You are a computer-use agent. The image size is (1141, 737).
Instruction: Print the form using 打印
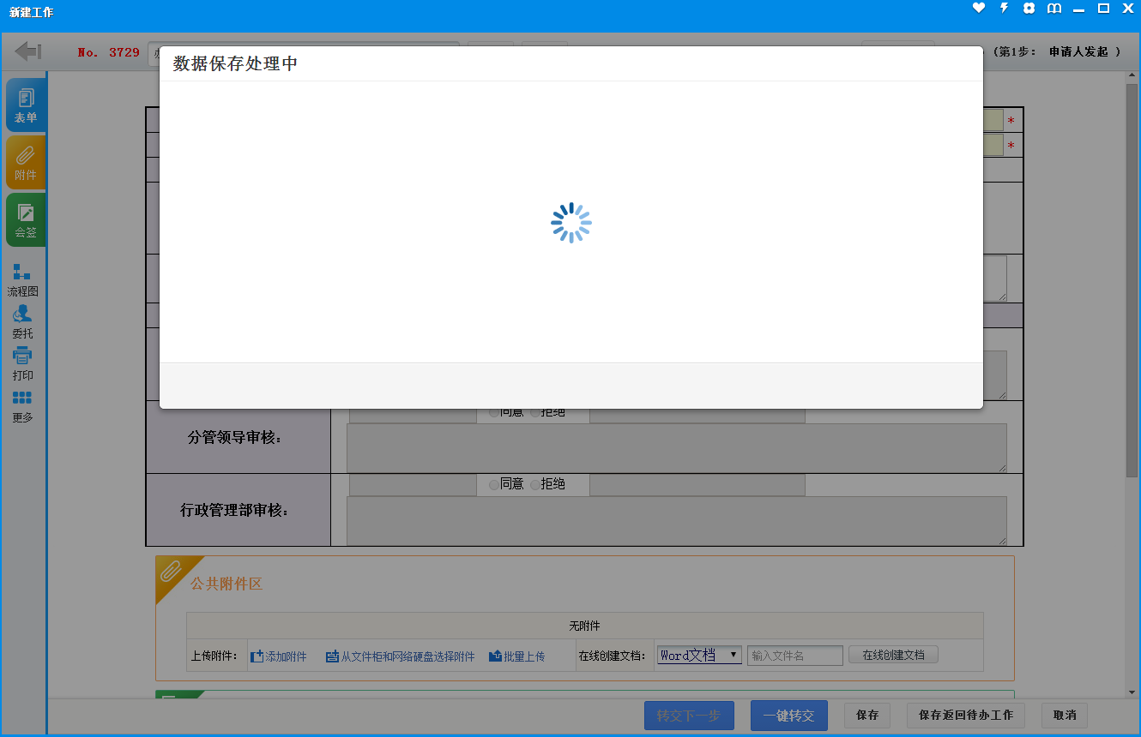click(22, 363)
